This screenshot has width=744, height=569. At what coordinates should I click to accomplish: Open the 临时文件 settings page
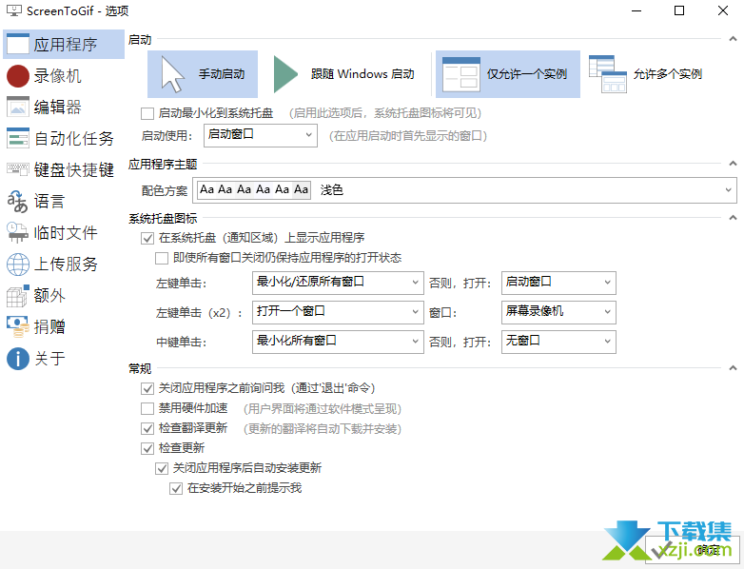pos(64,232)
